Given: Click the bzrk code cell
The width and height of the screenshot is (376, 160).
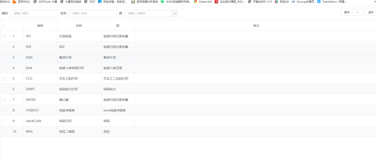Looking at the screenshot, I should [40, 68].
